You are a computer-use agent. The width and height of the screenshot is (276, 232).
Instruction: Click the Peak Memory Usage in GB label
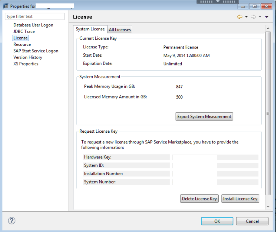pos(110,86)
